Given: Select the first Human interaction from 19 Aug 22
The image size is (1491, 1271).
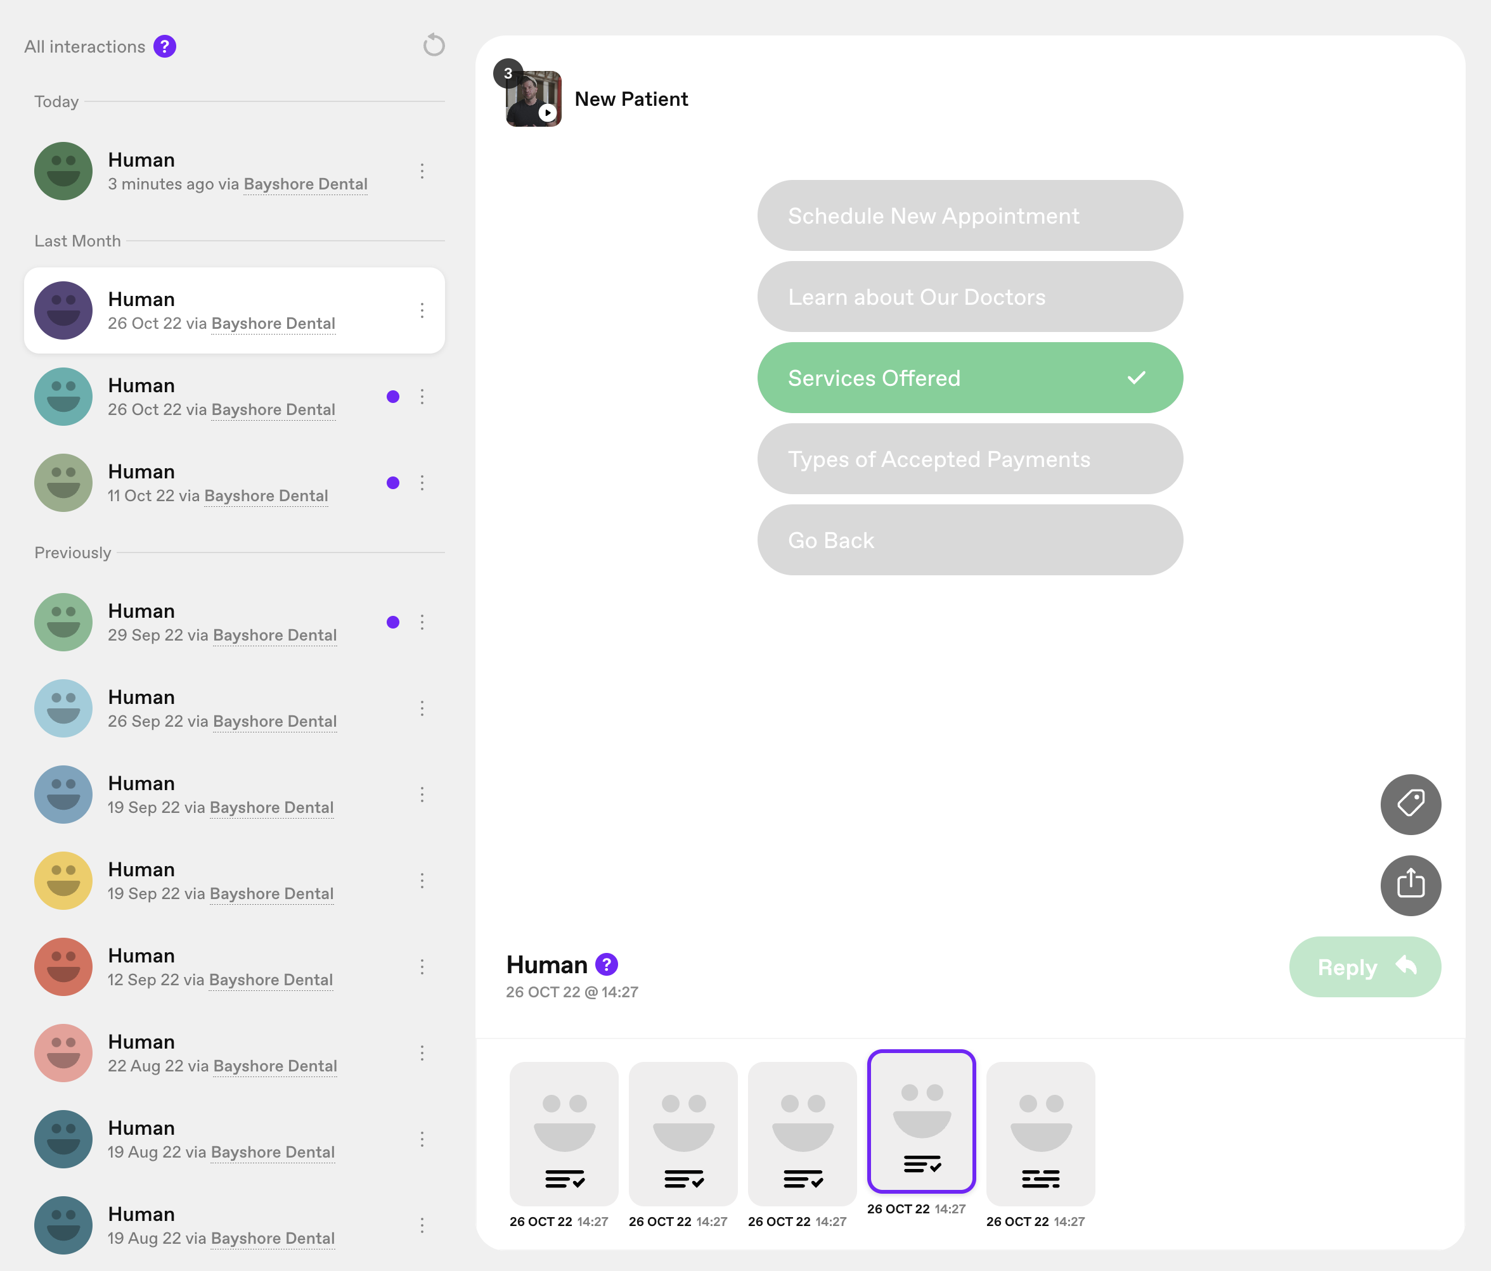Looking at the screenshot, I should (222, 1139).
